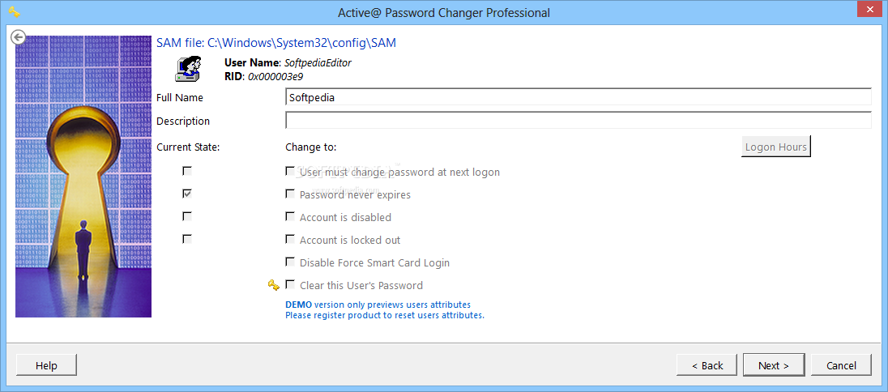888x392 pixels.
Task: Click the empty Description input field
Action: coord(578,121)
